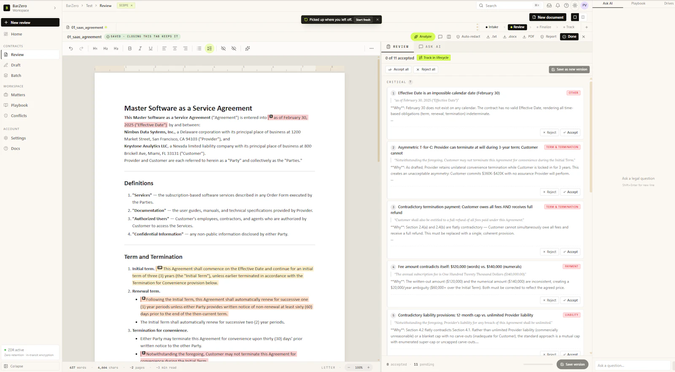Switch to the ASK AI panel tab
This screenshot has width=675, height=372.
(430, 47)
